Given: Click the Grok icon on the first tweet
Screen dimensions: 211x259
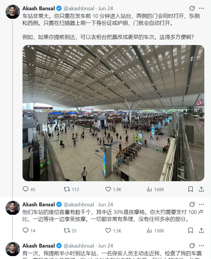Looking at the screenshot, I should (192, 8).
